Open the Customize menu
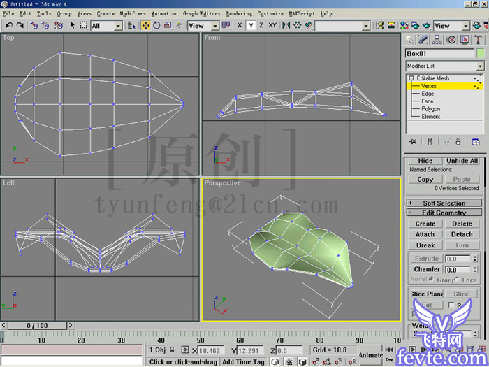489x367 pixels. 270,13
